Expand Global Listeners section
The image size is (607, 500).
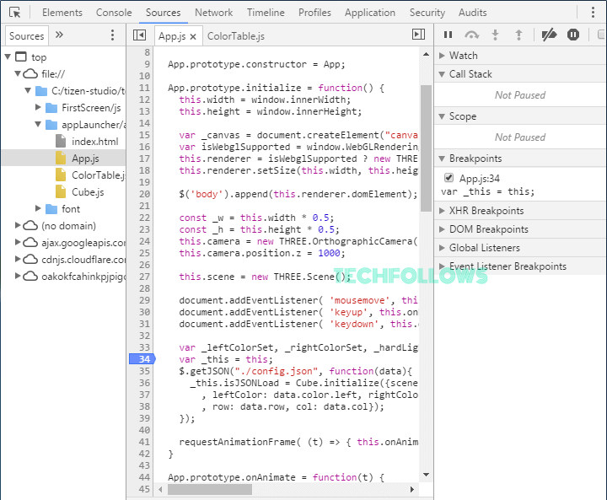point(520,248)
